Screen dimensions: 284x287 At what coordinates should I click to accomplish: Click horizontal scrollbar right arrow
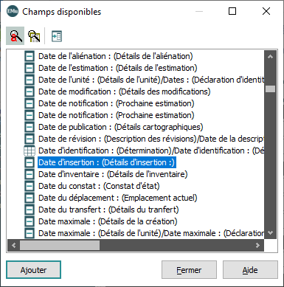(257, 245)
